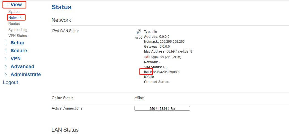The image size is (289, 135).
Task: Click the Address 0.0.0.0 line
Action: 157,37
